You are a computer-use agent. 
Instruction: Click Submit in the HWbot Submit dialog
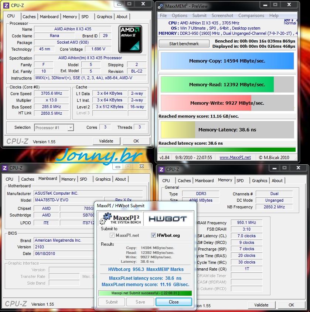112,302
